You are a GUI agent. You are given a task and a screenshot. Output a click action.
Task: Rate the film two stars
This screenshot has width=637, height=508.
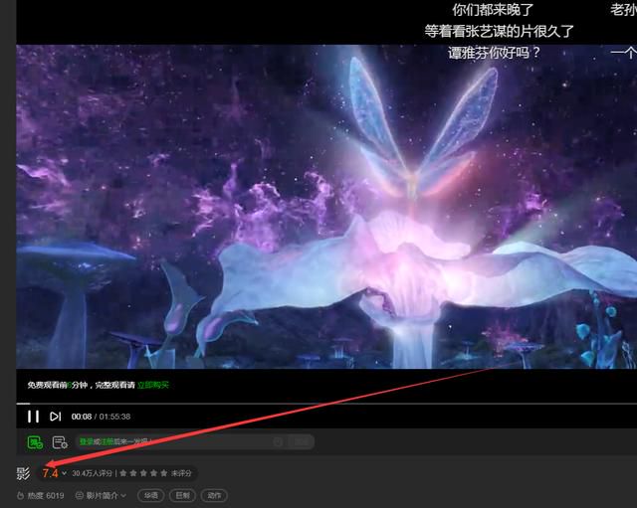point(133,473)
